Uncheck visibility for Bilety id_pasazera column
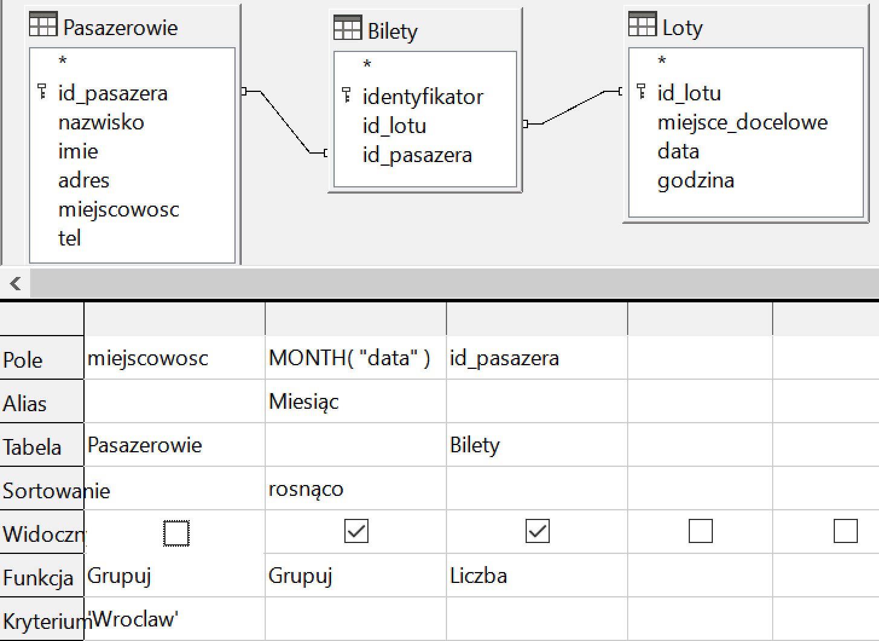The image size is (879, 641). pyautogui.click(x=538, y=532)
